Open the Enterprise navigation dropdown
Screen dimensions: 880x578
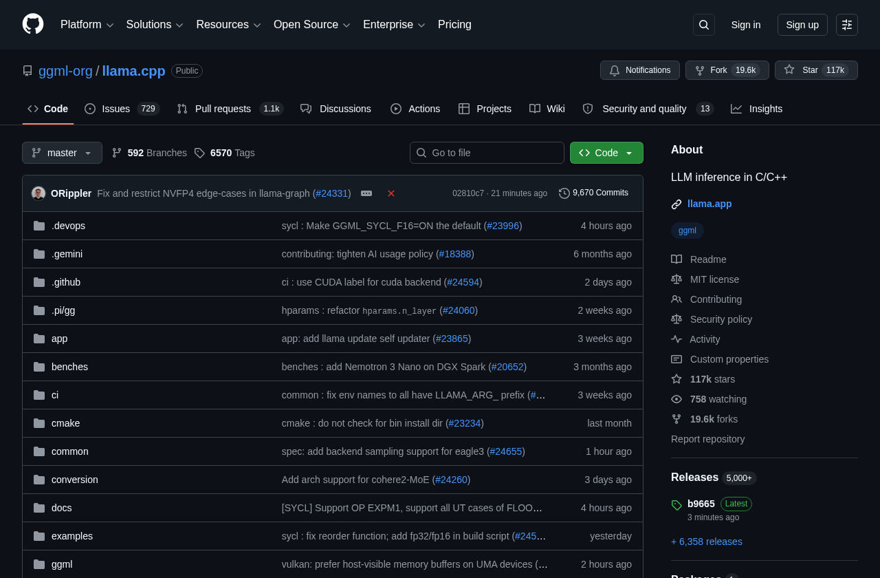[394, 25]
